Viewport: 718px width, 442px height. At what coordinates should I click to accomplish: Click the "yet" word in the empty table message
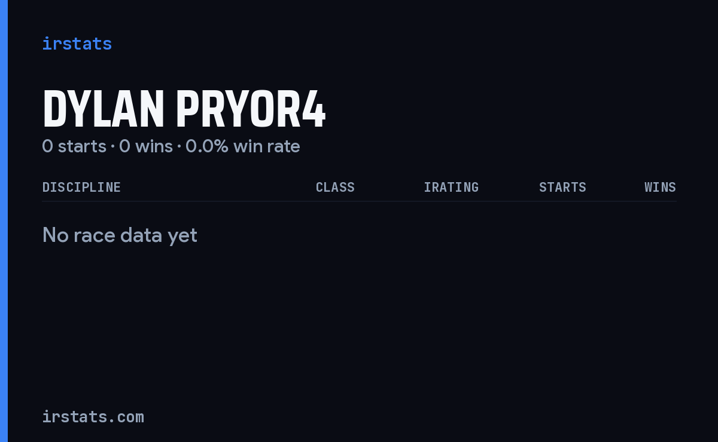click(x=182, y=237)
